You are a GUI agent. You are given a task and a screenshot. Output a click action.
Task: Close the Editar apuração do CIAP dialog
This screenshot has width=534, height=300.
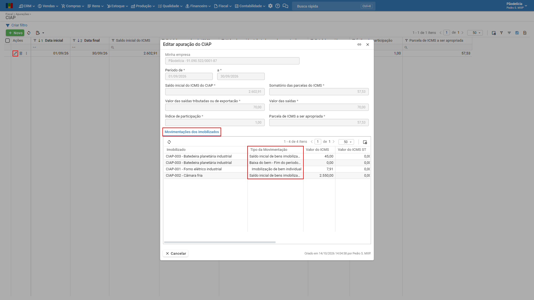tap(368, 44)
